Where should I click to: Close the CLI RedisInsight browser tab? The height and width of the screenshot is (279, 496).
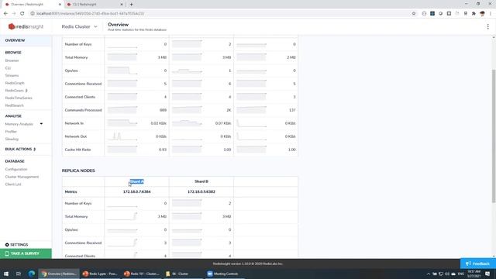tap(122, 5)
